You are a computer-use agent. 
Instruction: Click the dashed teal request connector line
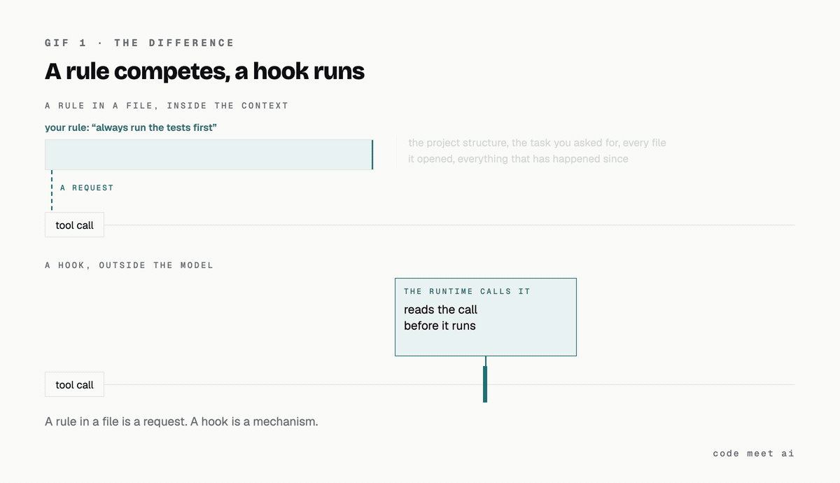(x=52, y=190)
